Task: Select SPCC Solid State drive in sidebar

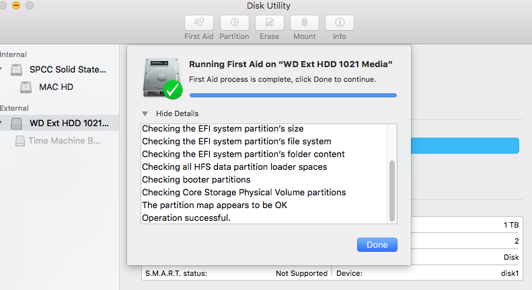Action: [x=67, y=69]
